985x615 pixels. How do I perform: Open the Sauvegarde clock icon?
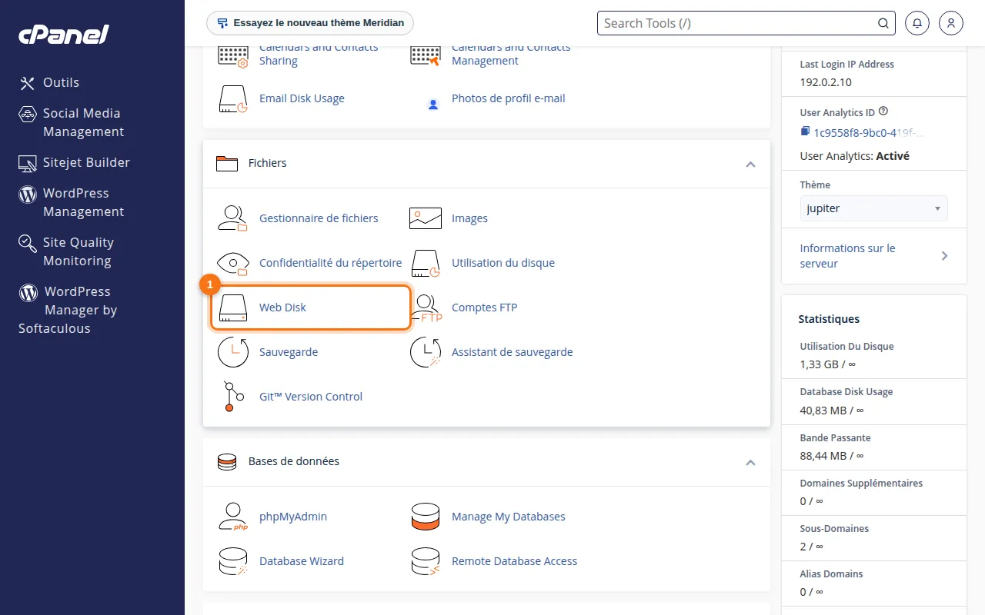[x=232, y=352]
